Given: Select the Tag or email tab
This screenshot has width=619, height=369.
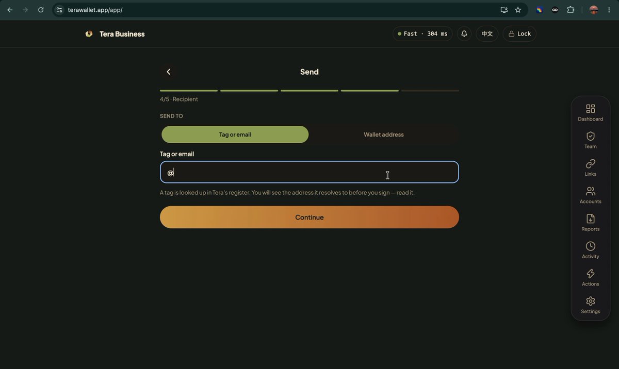Looking at the screenshot, I should (x=235, y=135).
